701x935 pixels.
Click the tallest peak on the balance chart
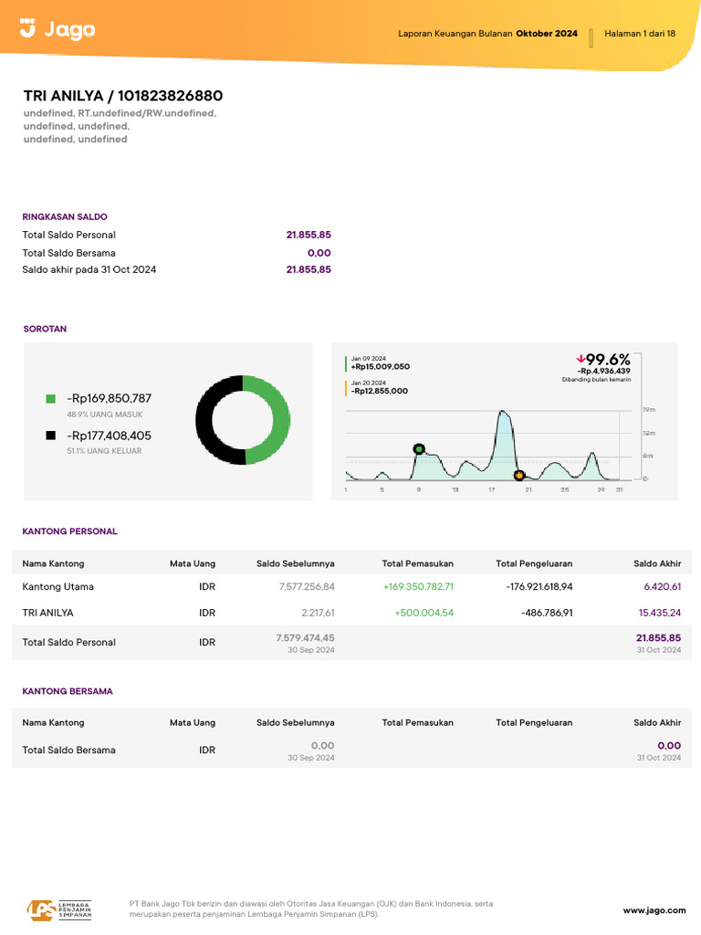[x=503, y=415]
